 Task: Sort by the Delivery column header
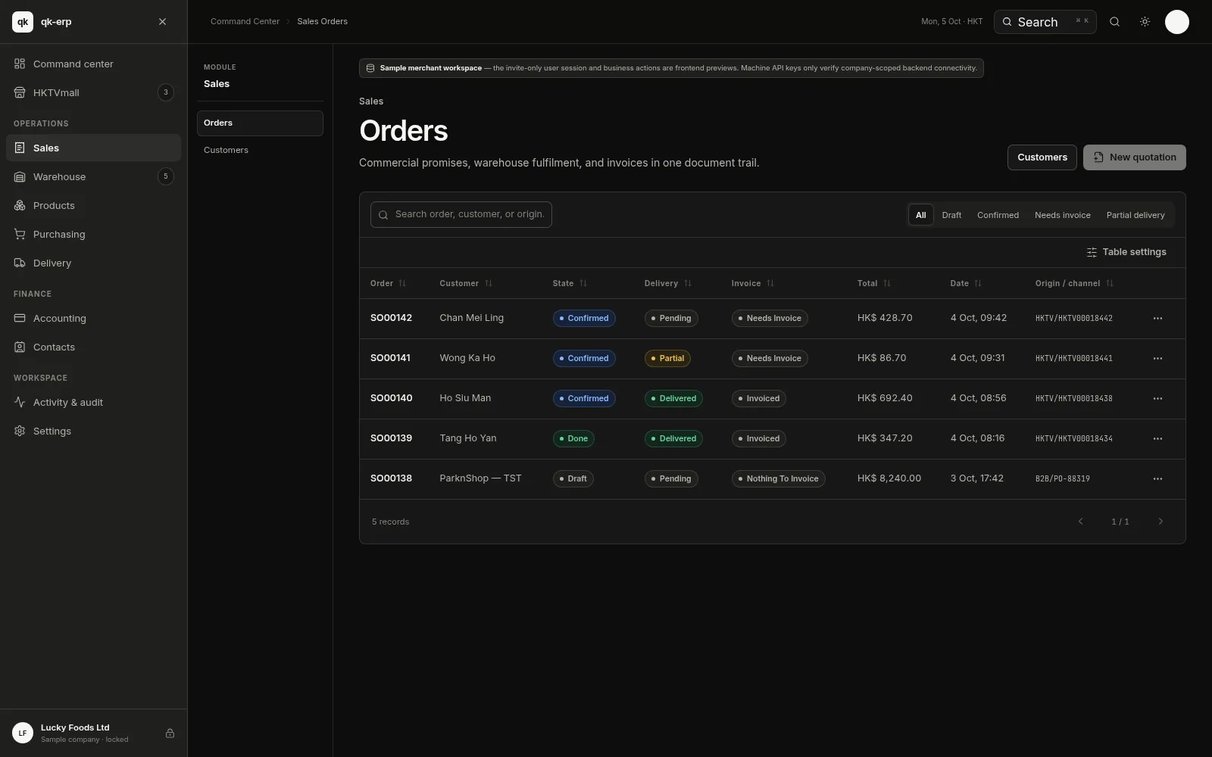click(668, 283)
